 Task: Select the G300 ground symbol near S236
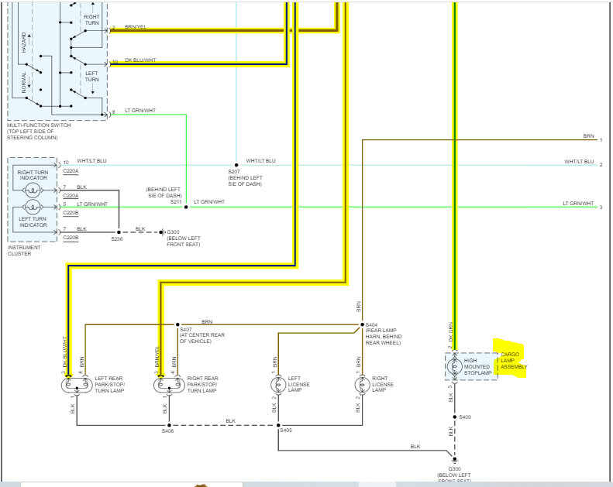[x=161, y=232]
